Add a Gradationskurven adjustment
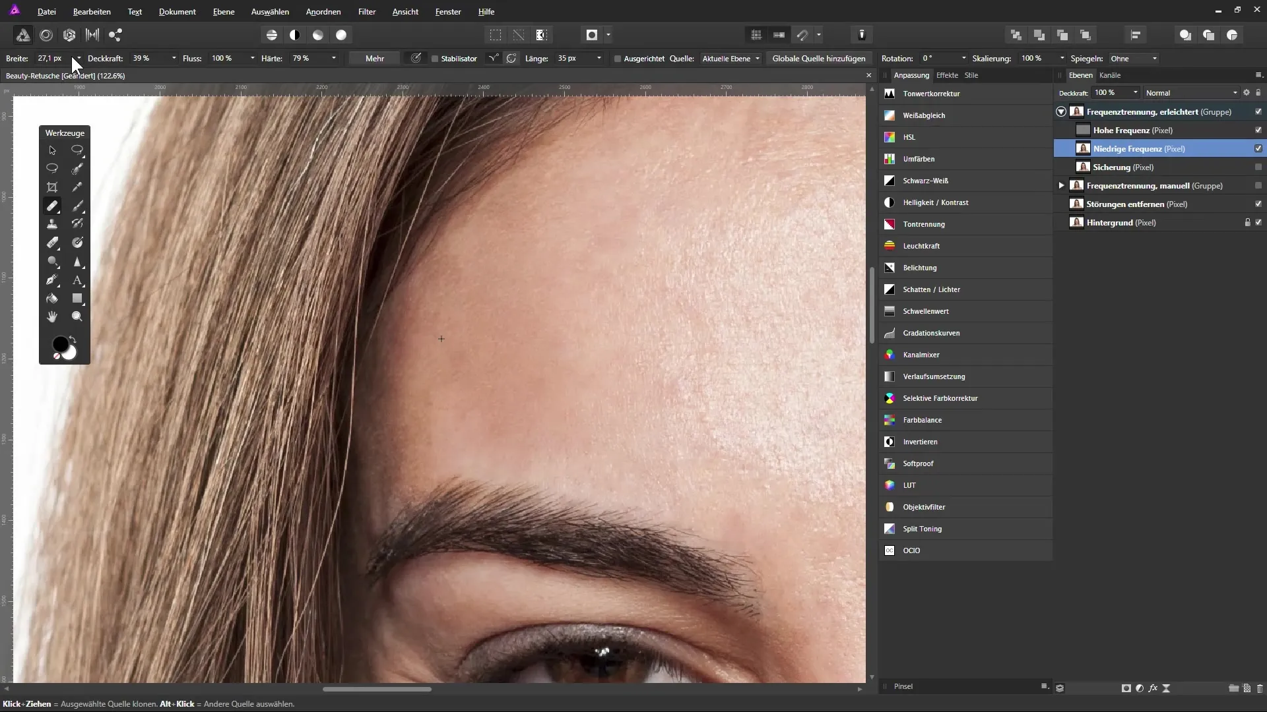The width and height of the screenshot is (1267, 712). (x=965, y=333)
